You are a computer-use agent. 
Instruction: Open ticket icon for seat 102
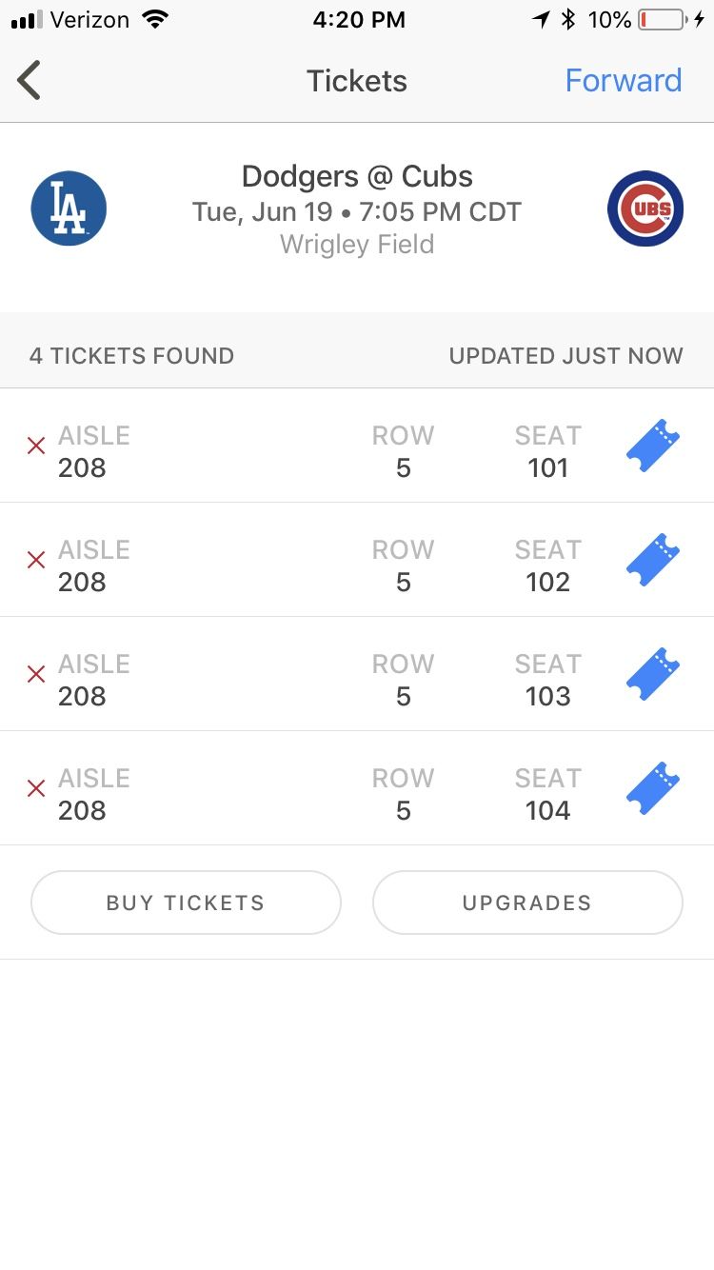click(653, 560)
